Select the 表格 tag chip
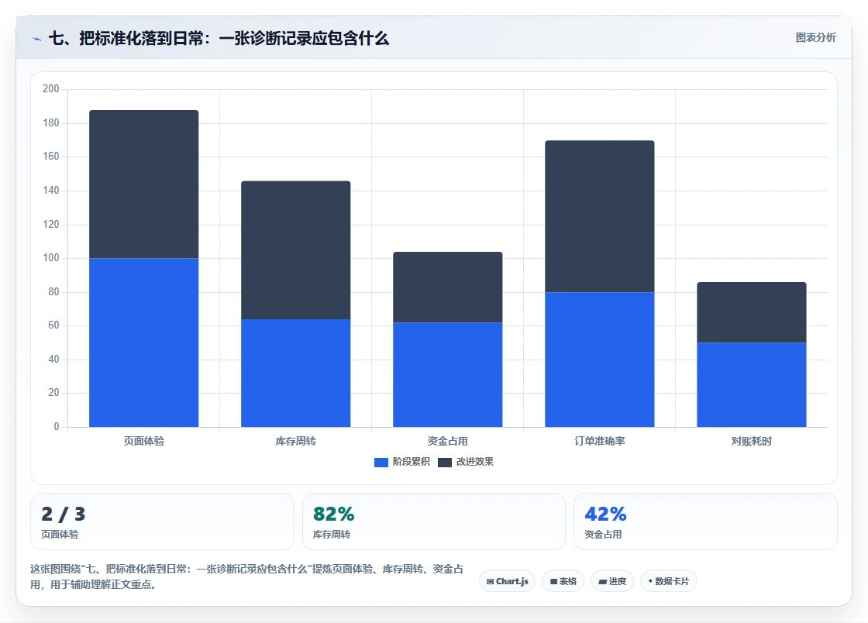Screen dimensions: 868x623 click(x=563, y=581)
